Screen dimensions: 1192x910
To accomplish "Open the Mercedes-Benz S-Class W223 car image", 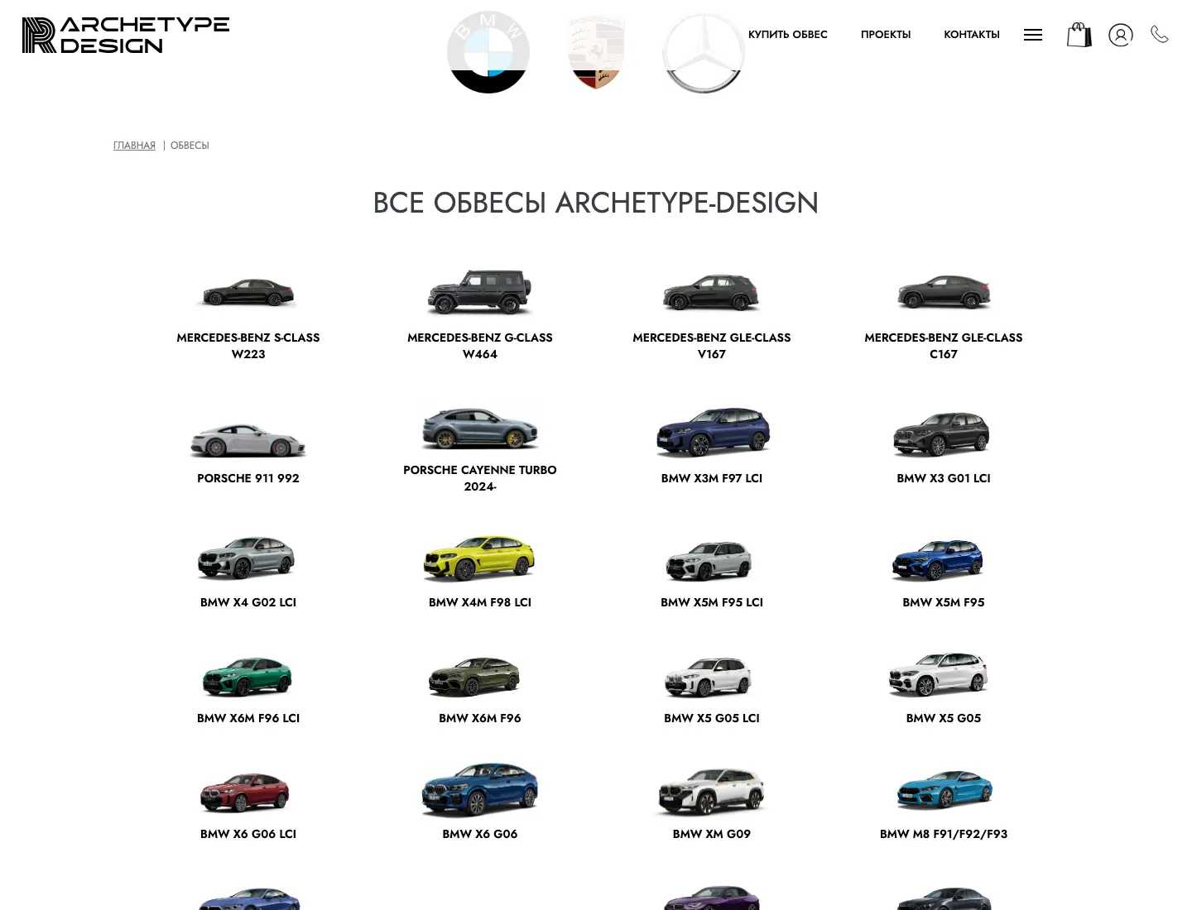I will click(x=248, y=292).
